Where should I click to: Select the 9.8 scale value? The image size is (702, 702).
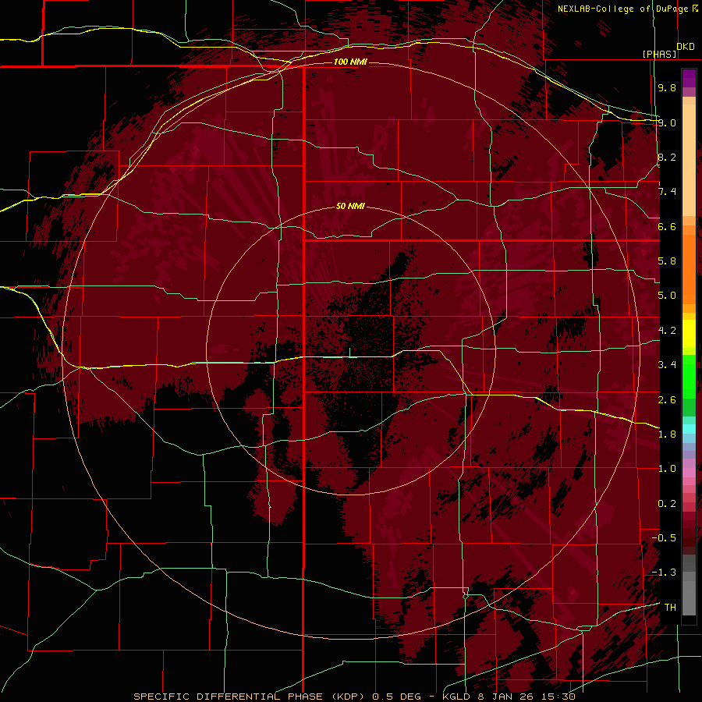tap(667, 87)
